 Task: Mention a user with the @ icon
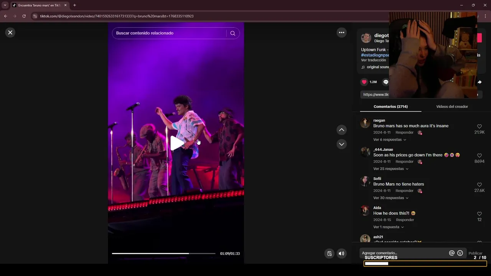[451, 253]
